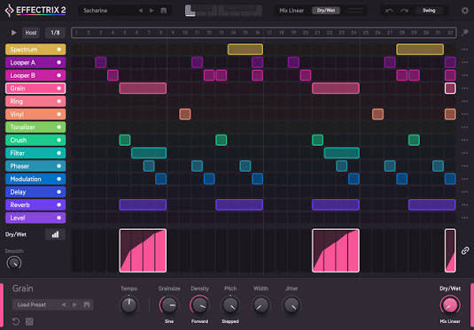Change Grainsize shape from Sine
This screenshot has height=330, width=474.
(x=169, y=321)
